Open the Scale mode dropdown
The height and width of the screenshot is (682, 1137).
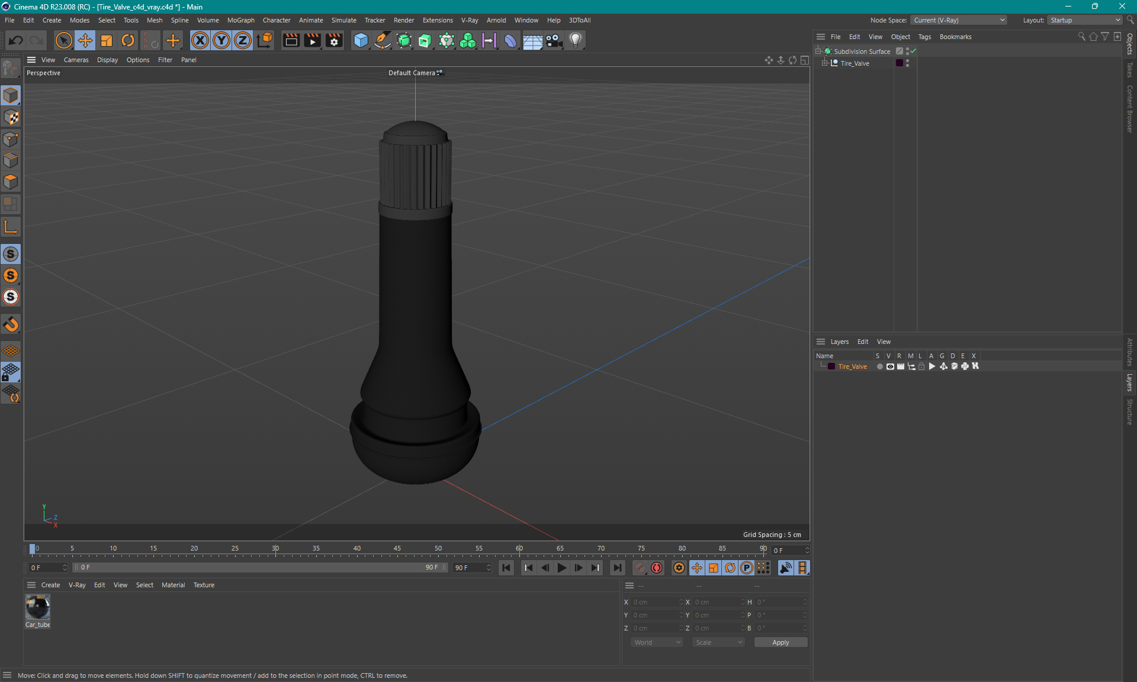[x=718, y=642]
